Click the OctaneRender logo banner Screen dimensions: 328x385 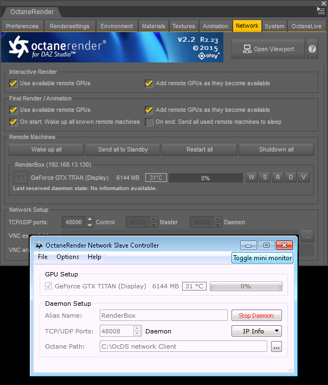pyautogui.click(x=112, y=47)
